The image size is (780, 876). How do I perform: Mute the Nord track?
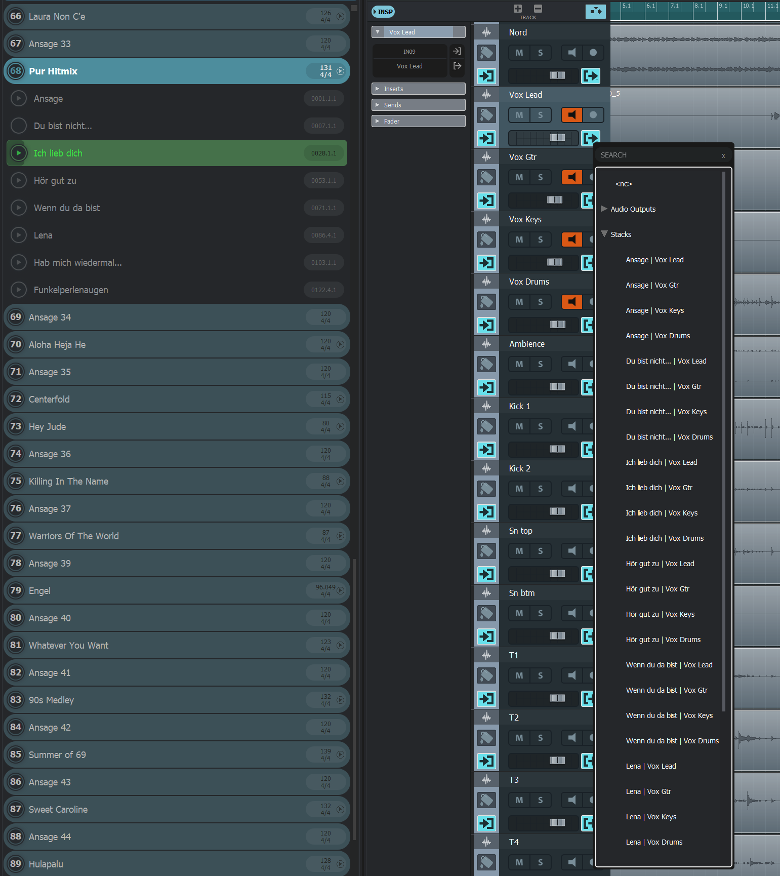tap(519, 53)
